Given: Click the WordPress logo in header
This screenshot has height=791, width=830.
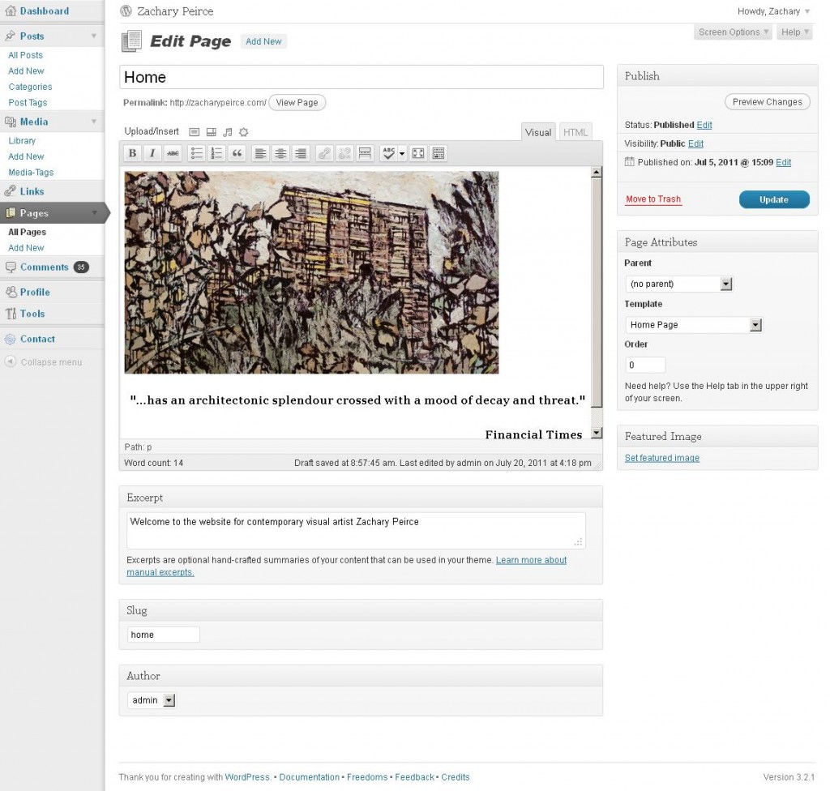Looking at the screenshot, I should tap(126, 11).
